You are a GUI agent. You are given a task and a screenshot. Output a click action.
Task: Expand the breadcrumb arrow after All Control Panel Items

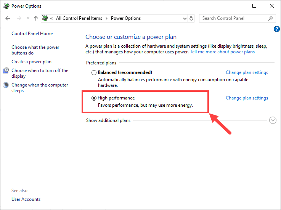pyautogui.click(x=106, y=18)
